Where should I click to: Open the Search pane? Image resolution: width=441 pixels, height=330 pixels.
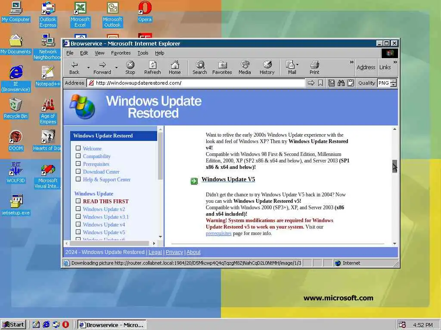point(200,67)
